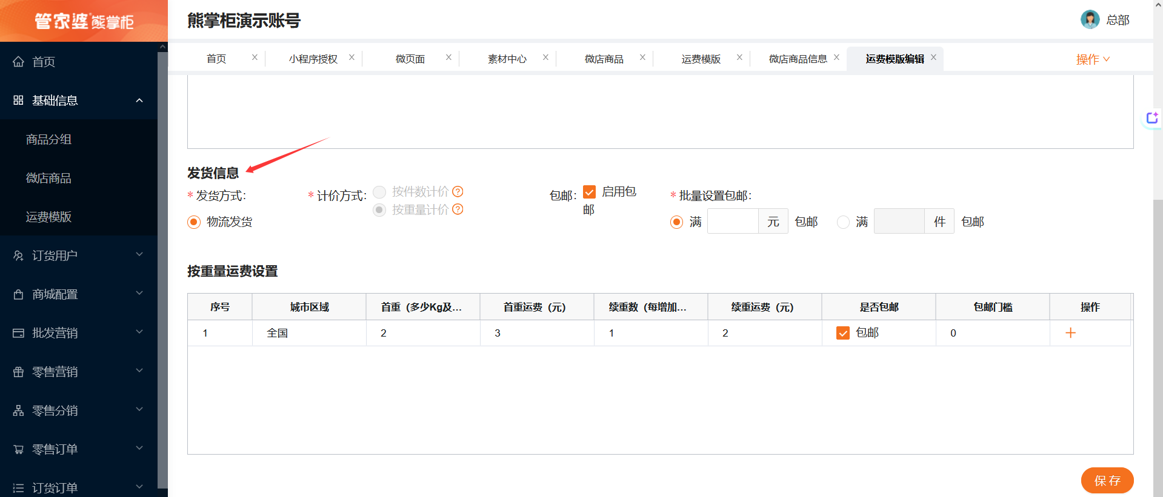The image size is (1163, 497).
Task: Expand the 订货用户 menu chevron
Action: (x=139, y=255)
